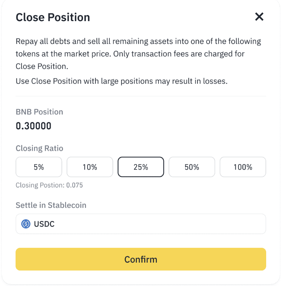Click the 'Repay all debts' description line
Screen dimensions: 281x286
[x=138, y=41]
